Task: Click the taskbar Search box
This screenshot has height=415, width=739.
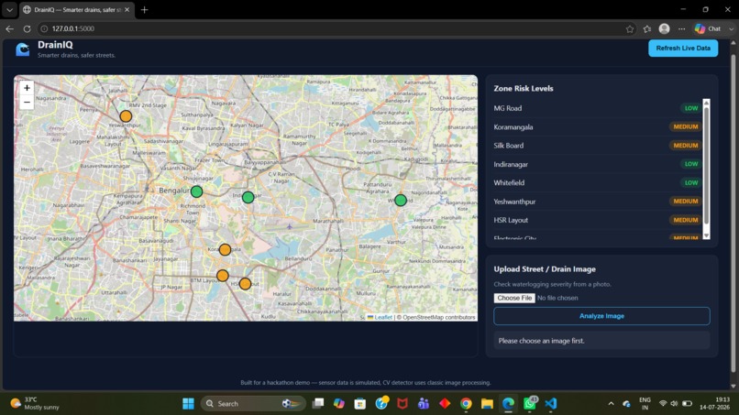Action: click(254, 404)
